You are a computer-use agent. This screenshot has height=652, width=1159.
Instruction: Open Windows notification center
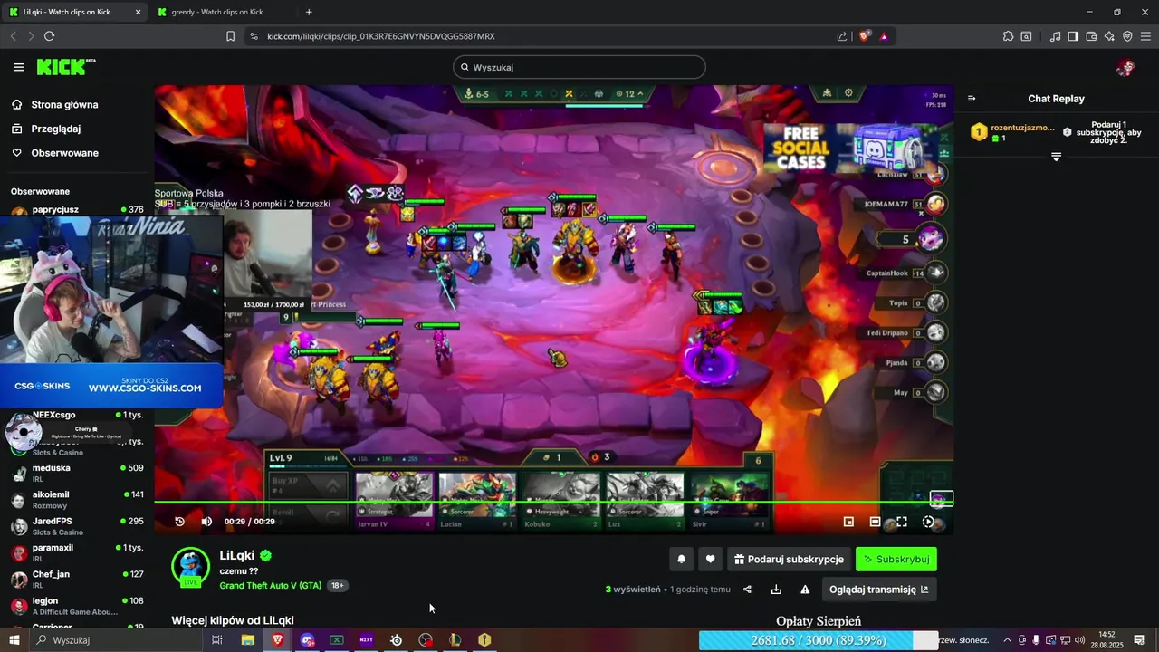pos(1139,640)
